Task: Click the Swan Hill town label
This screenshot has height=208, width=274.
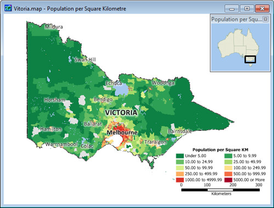Action: click(x=85, y=60)
